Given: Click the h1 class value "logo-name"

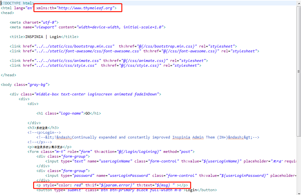Looking at the screenshot, I should pos(71,113).
